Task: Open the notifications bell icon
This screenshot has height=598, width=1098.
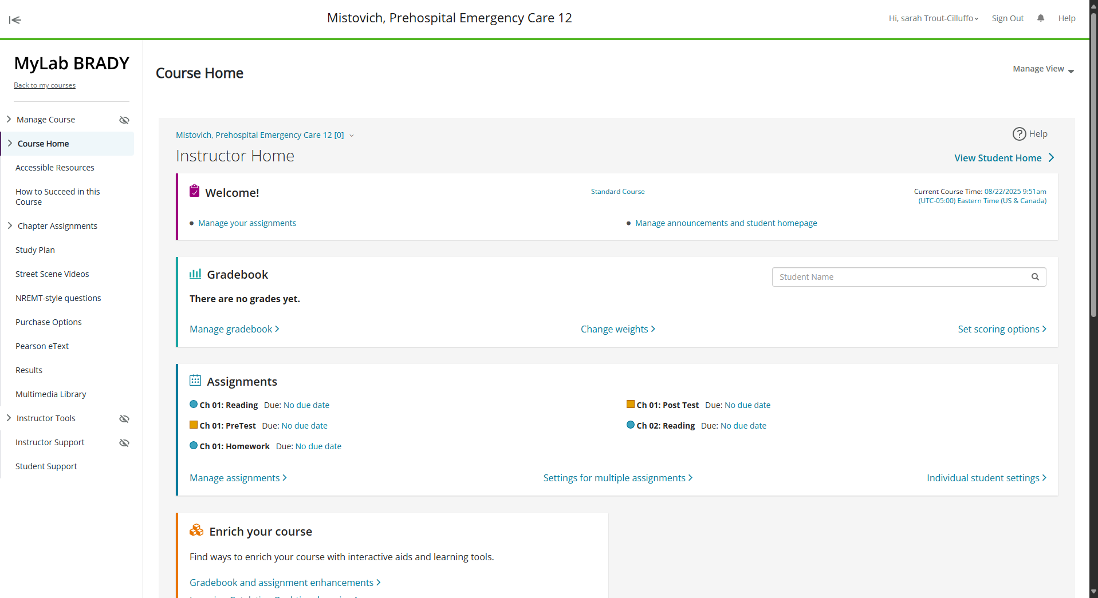Action: point(1041,18)
